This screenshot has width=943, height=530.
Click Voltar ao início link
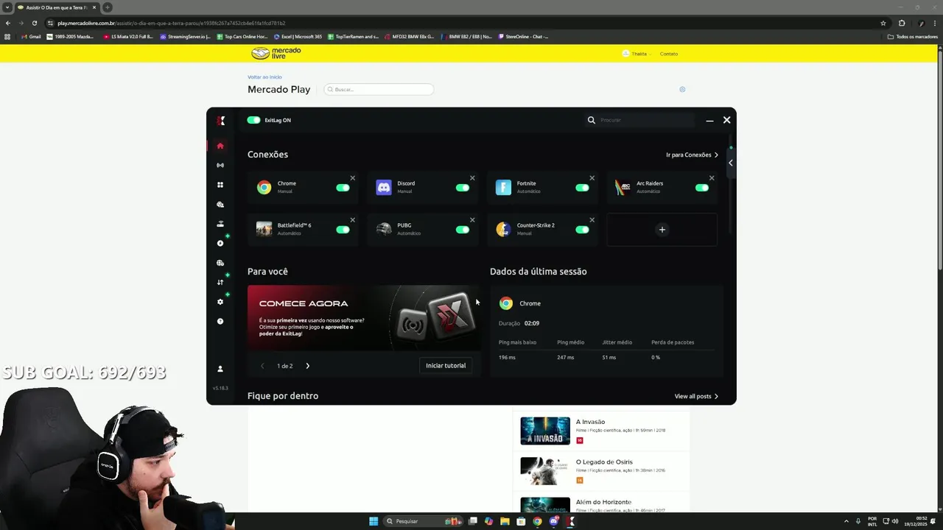(x=264, y=77)
